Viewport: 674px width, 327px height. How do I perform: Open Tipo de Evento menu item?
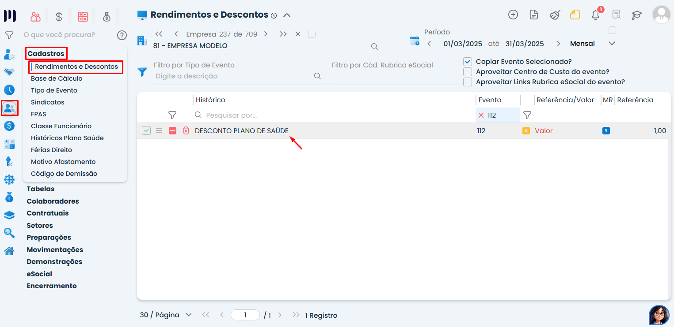(54, 90)
